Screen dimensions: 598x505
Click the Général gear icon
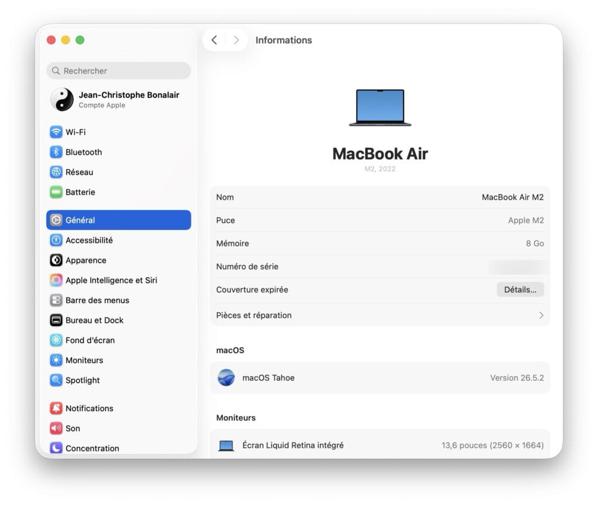coord(56,220)
